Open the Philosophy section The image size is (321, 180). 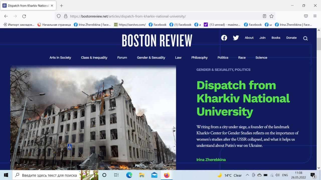click(199, 57)
